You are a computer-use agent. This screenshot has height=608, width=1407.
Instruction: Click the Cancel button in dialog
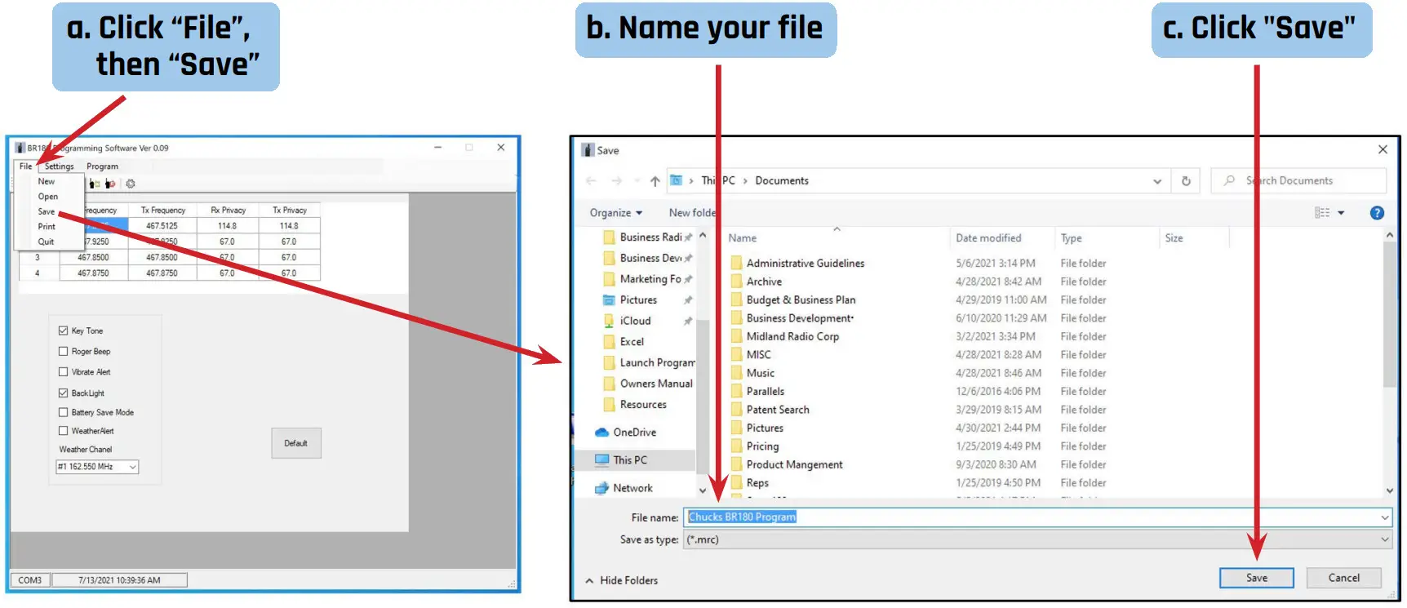1343,578
